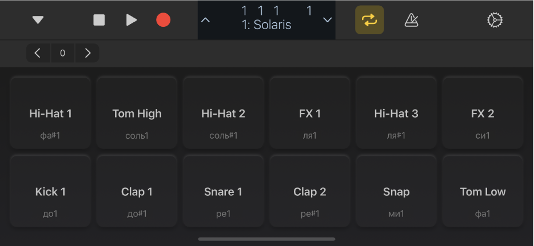Open the top-left triangle navigation menu
The height and width of the screenshot is (246, 534).
[x=38, y=20]
